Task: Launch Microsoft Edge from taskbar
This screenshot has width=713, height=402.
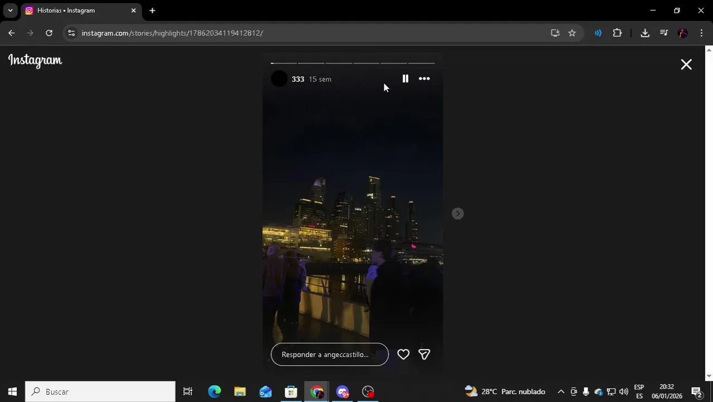Action: point(214,392)
